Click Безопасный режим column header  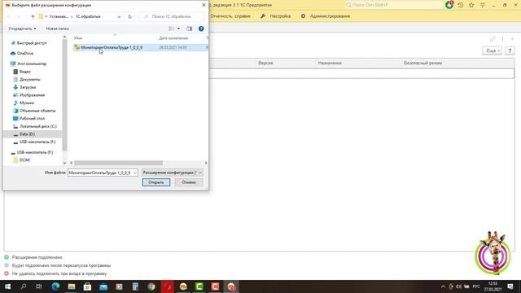click(422, 63)
